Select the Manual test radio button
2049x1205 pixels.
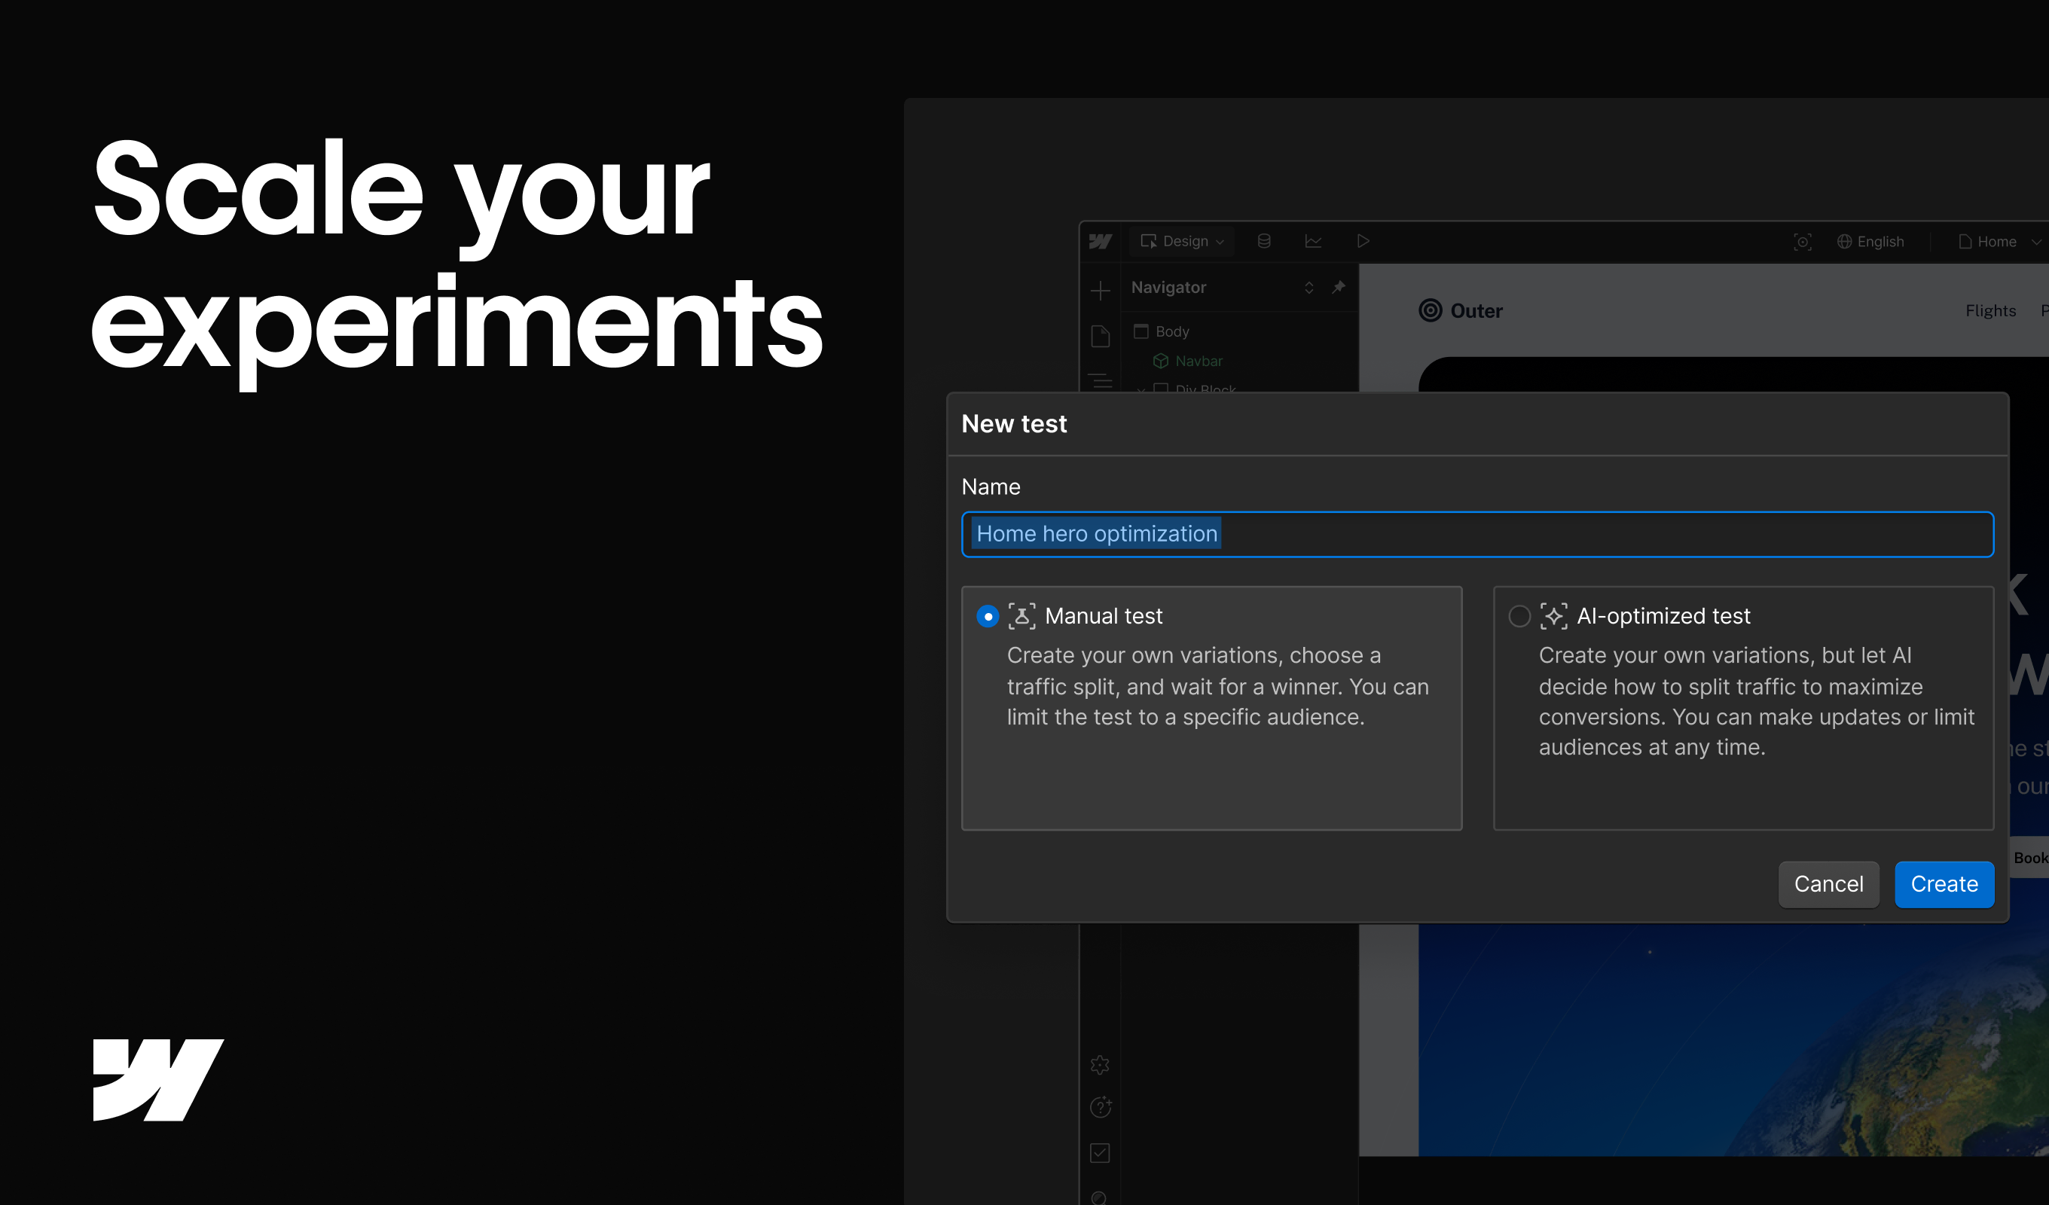(987, 616)
